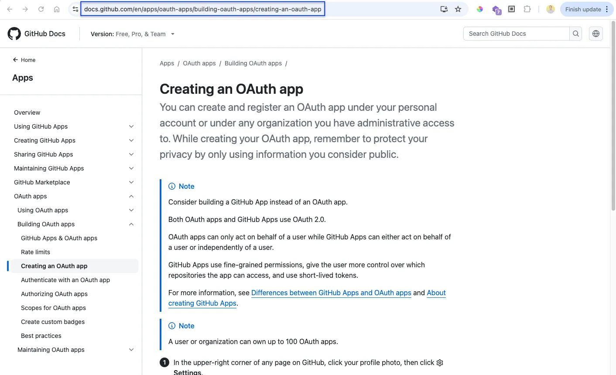Screen dimensions: 616x375
Task: Open Scopes for OAuth apps page
Action: [53, 308]
